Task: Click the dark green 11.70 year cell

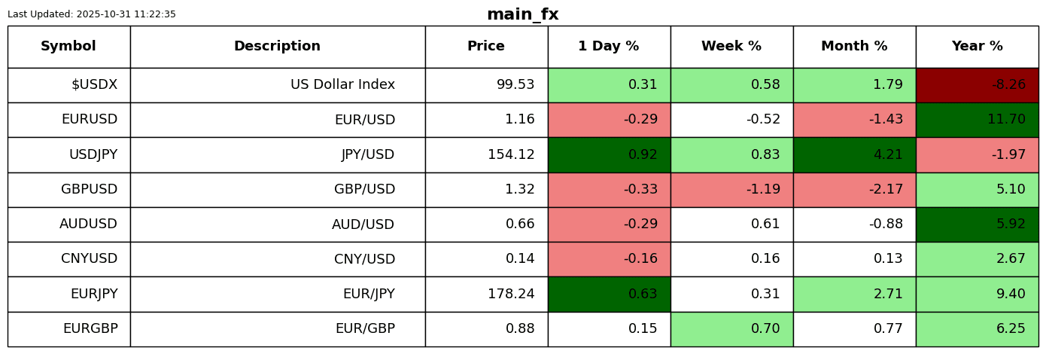Action: [977, 120]
